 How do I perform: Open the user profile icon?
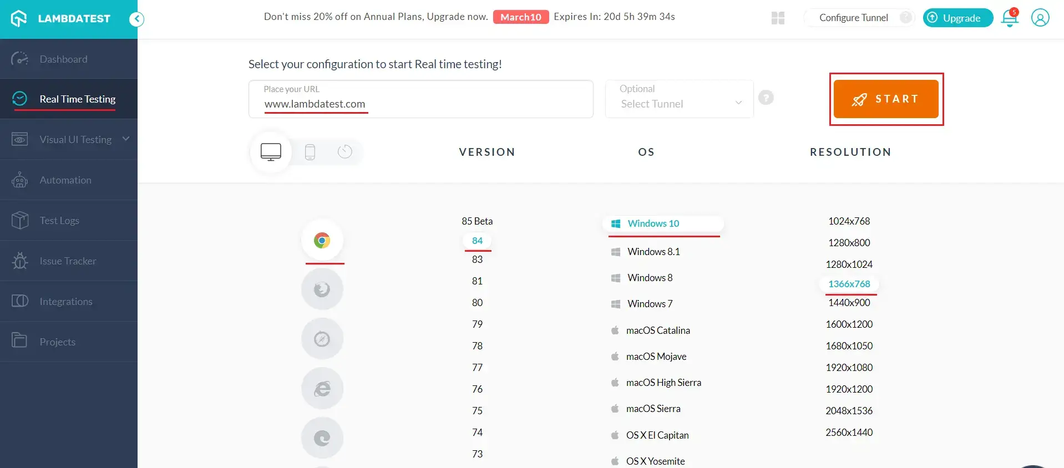(x=1040, y=18)
